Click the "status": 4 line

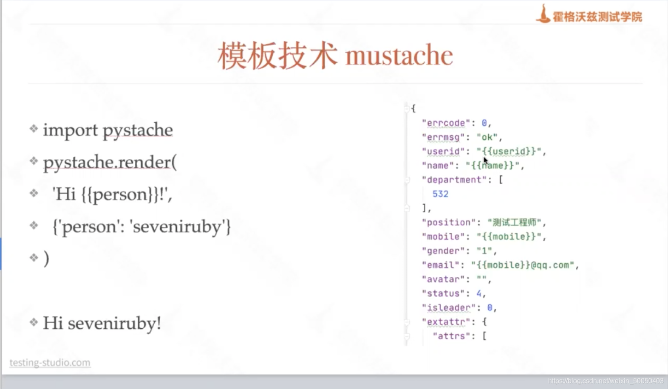point(454,293)
